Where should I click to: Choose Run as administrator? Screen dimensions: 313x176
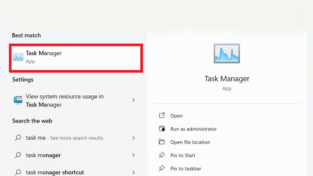tap(193, 129)
